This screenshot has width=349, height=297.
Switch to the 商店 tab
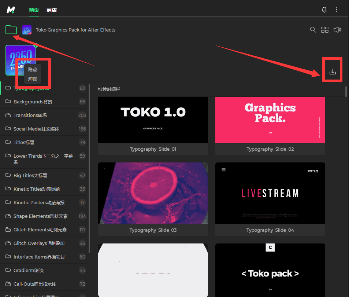click(52, 10)
